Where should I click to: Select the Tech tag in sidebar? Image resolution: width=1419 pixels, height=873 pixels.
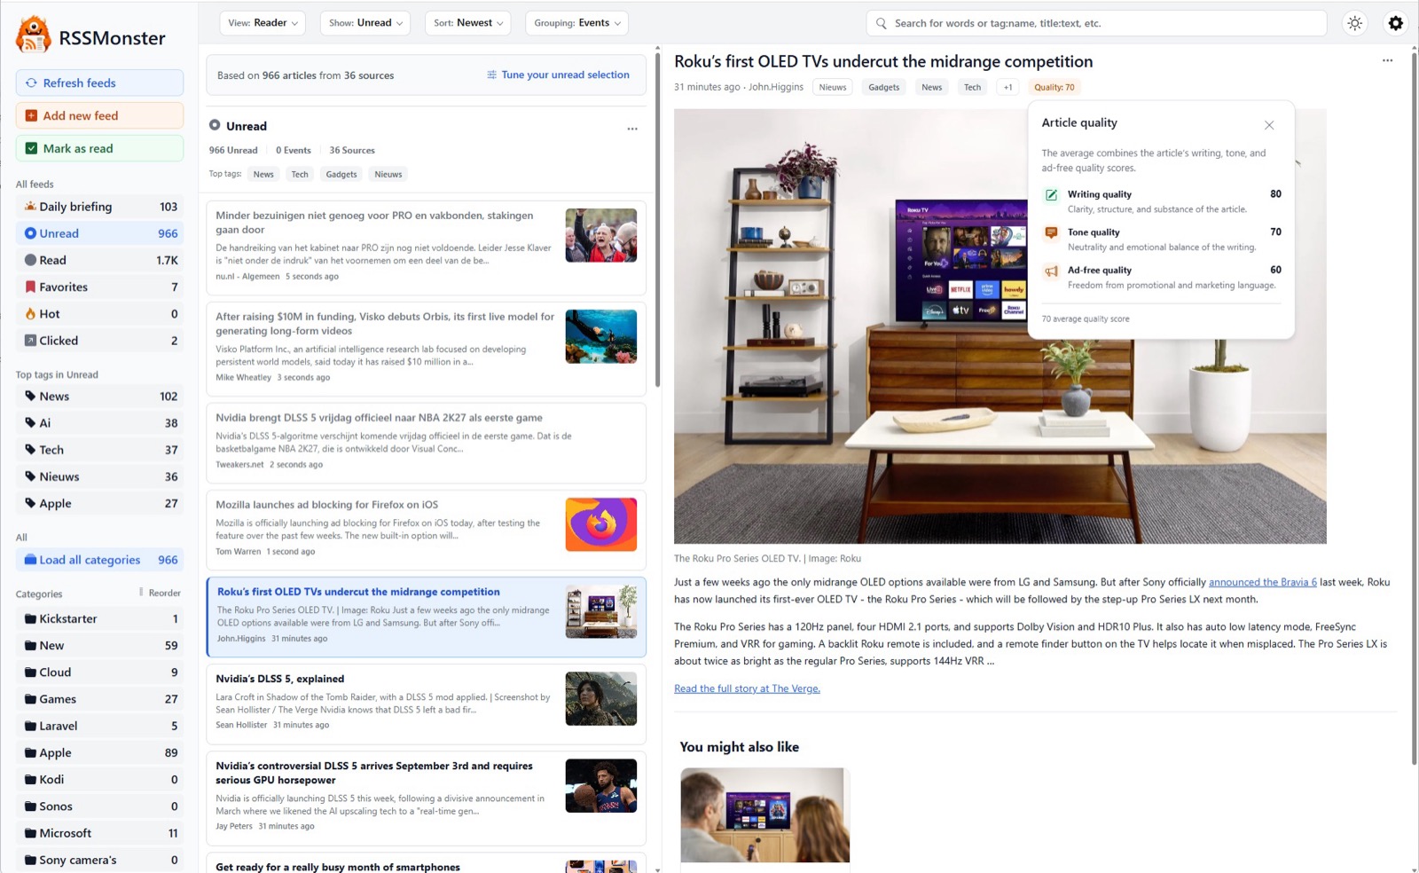click(99, 450)
